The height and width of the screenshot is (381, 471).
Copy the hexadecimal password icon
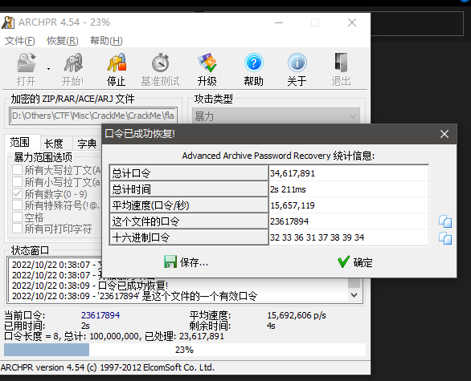point(445,238)
